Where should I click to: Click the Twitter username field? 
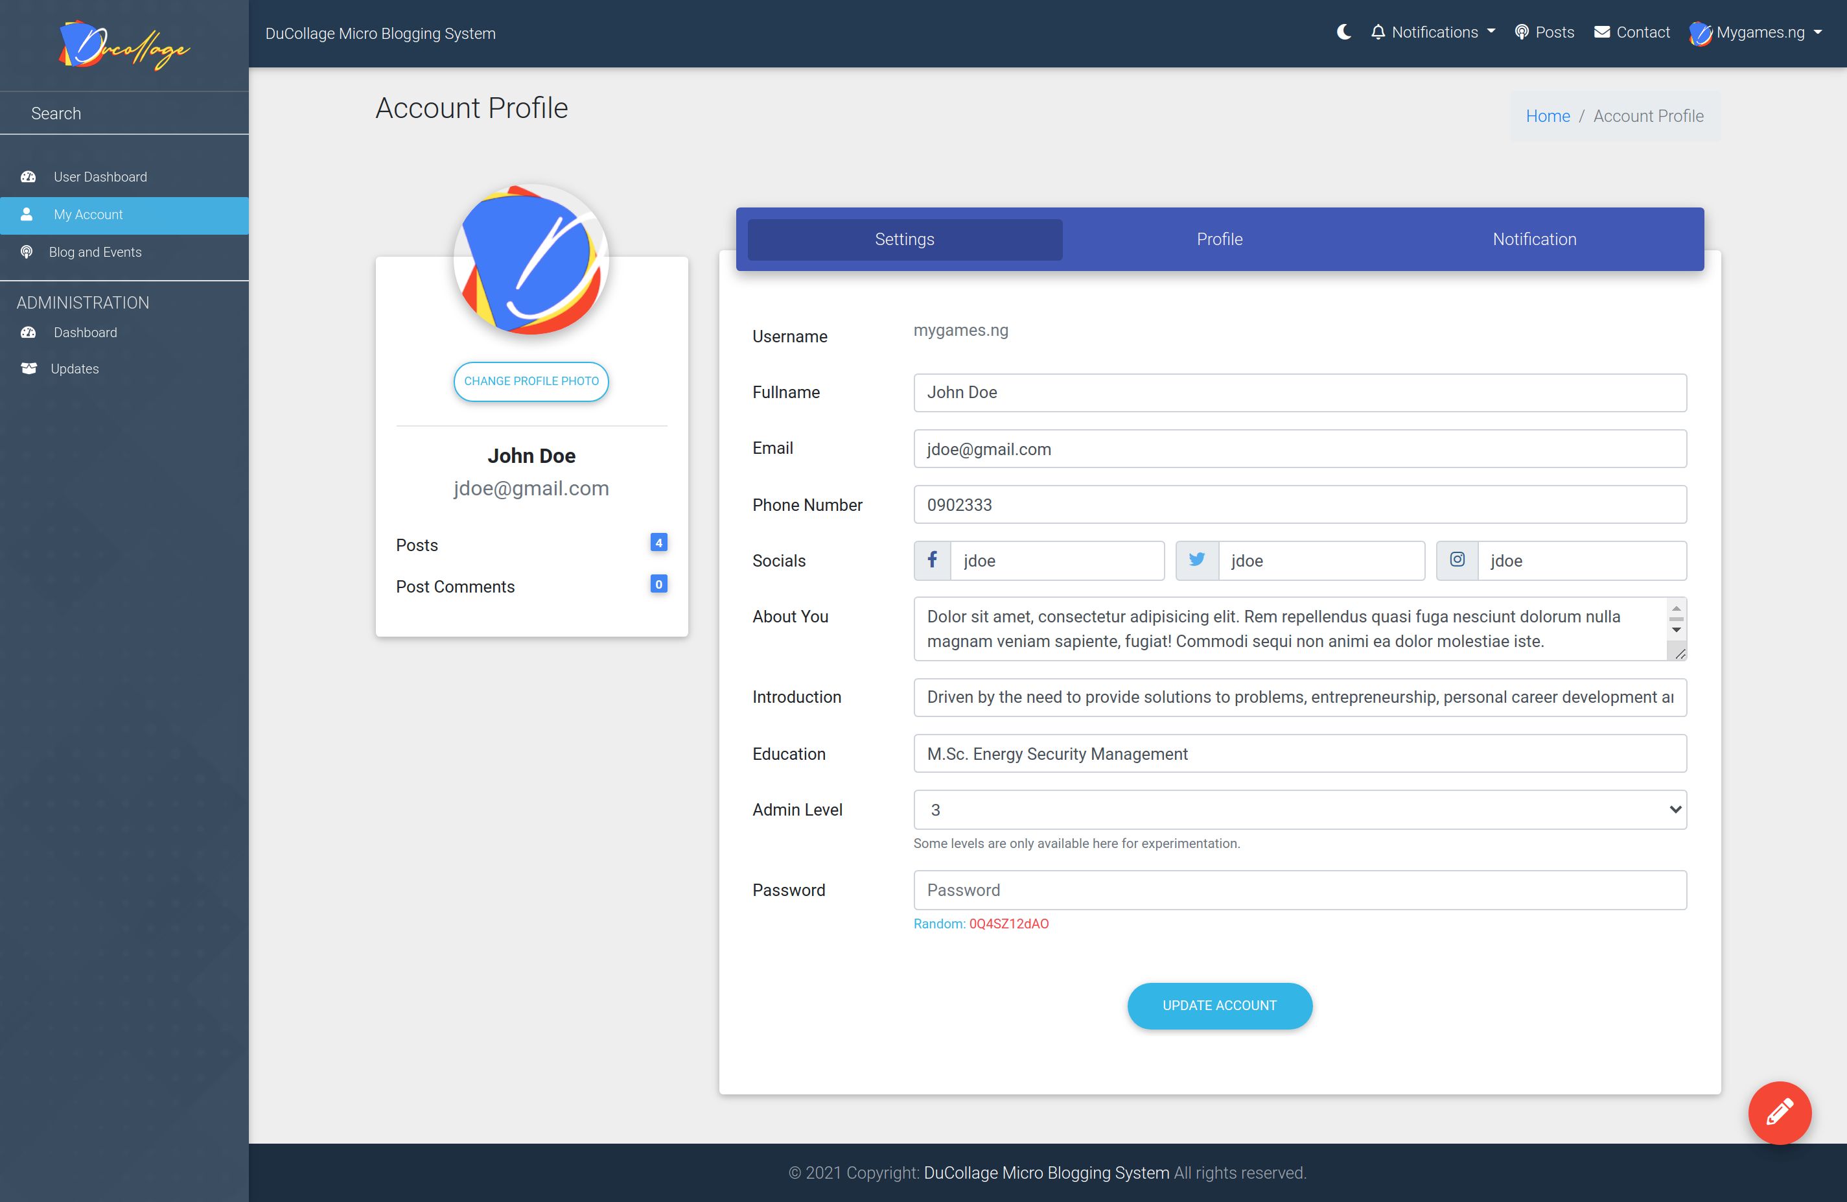pyautogui.click(x=1321, y=561)
